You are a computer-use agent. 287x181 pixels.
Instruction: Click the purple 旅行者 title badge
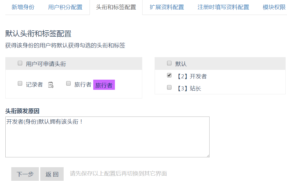tap(104, 85)
